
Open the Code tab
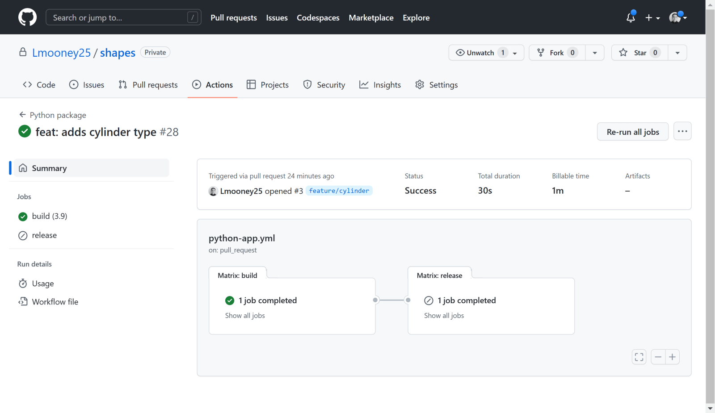39,85
